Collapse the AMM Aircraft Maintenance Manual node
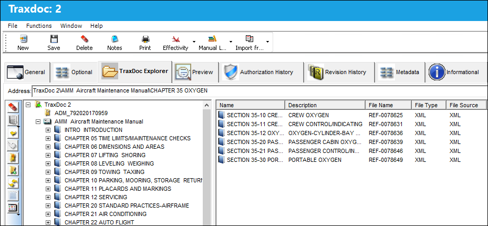The image size is (488, 226). (x=38, y=122)
